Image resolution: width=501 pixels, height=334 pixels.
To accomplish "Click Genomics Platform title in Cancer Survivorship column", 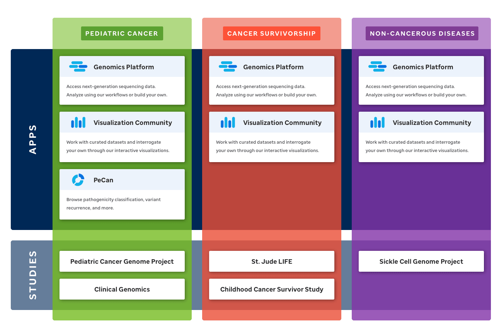I will pos(273,67).
